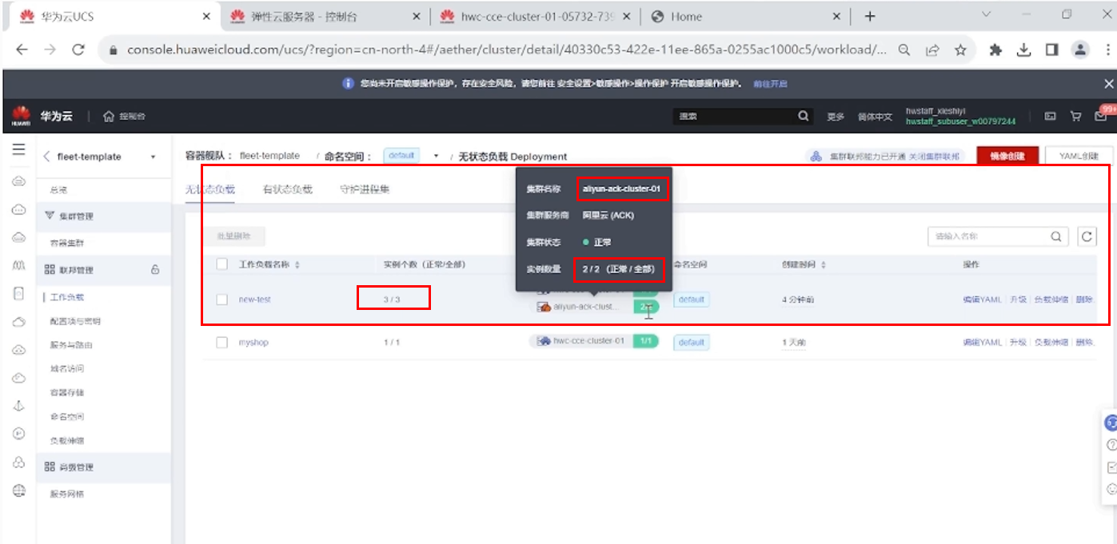The image size is (1117, 544).
Task: Click the red 镜像创建 button
Action: tap(1007, 156)
